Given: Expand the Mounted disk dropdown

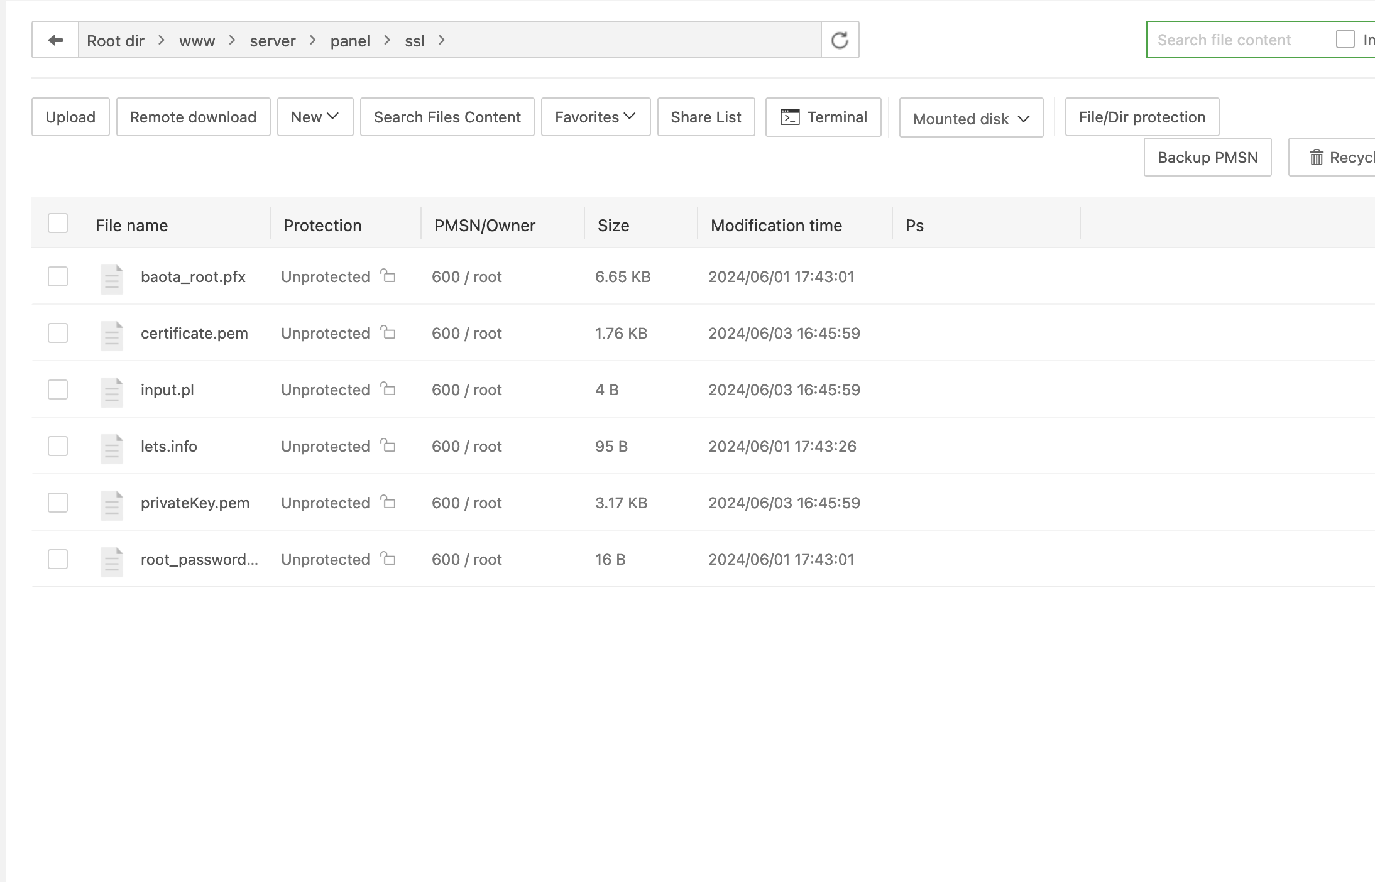Looking at the screenshot, I should pos(971,118).
